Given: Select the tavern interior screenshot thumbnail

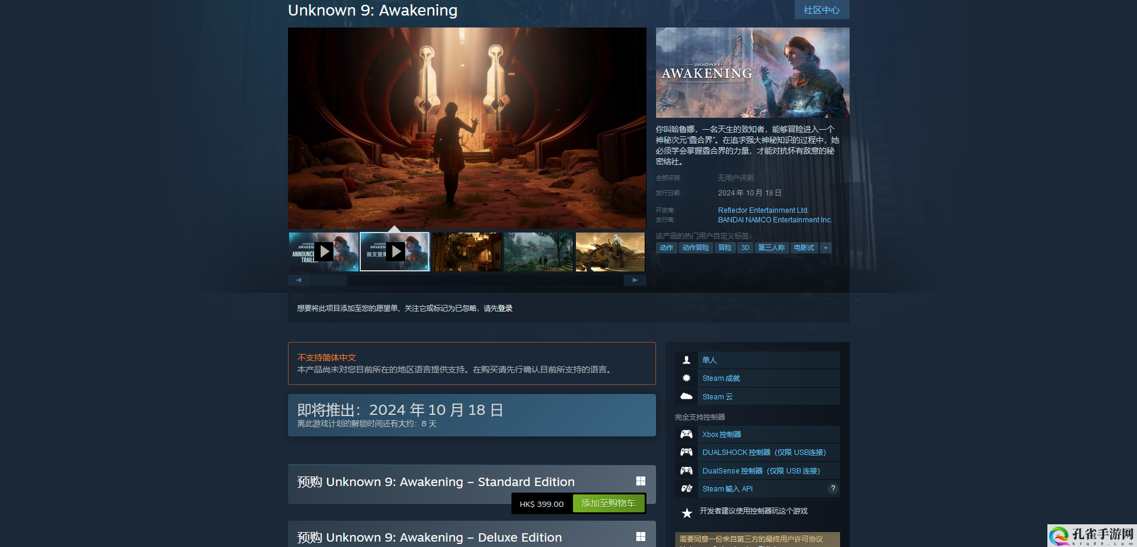Looking at the screenshot, I should [x=467, y=252].
